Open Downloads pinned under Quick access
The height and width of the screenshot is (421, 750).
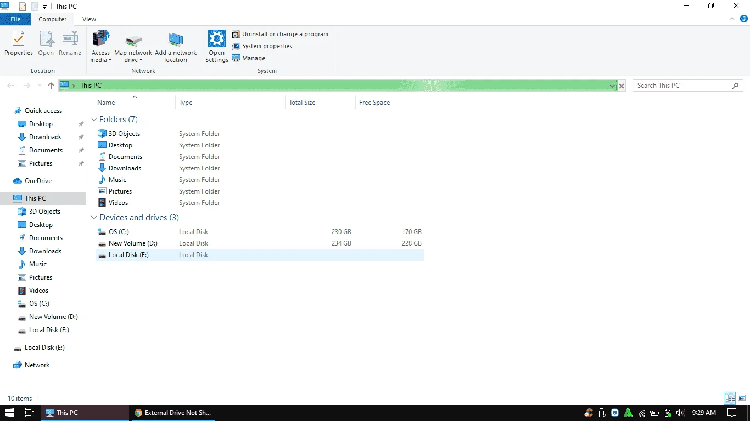pos(45,137)
